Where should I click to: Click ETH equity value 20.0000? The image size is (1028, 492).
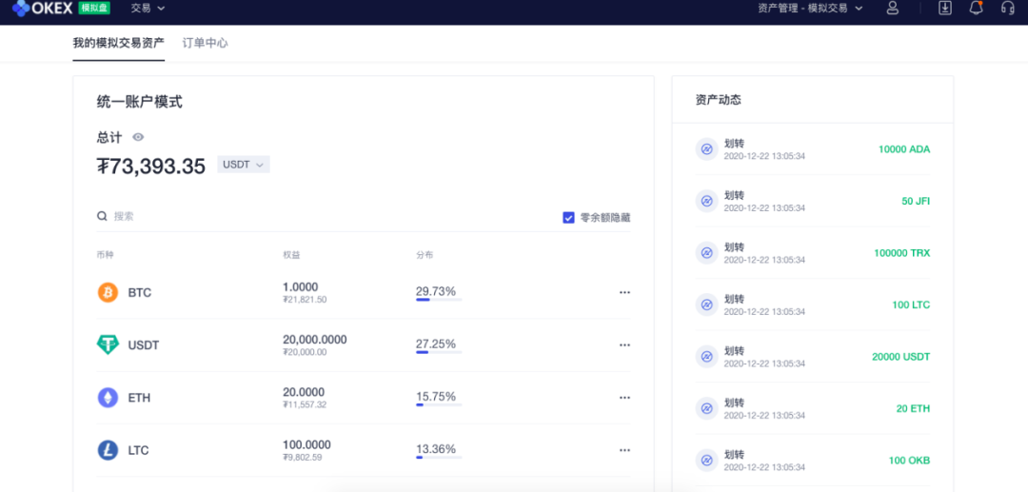tap(304, 392)
